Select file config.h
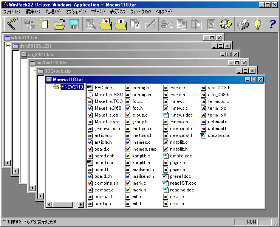The height and width of the screenshot is (227, 280). 137,88
